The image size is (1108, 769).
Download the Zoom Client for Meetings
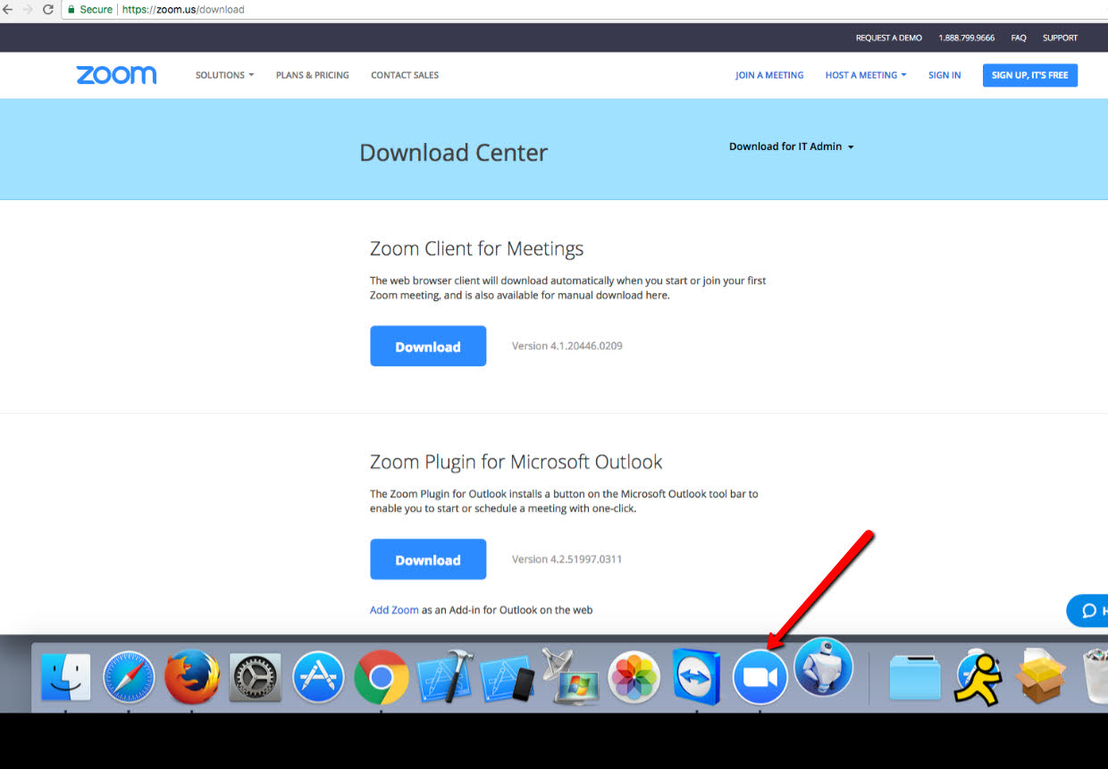428,346
